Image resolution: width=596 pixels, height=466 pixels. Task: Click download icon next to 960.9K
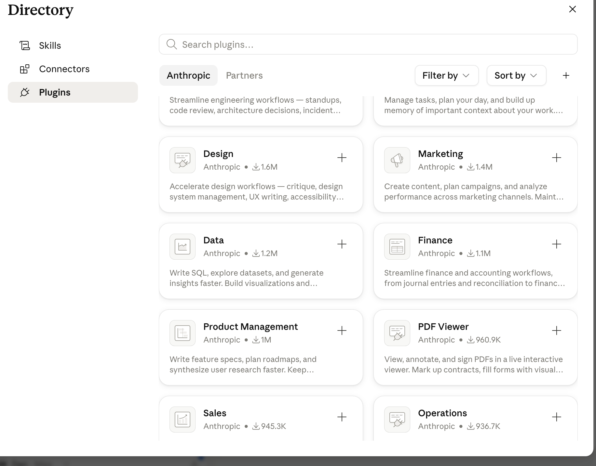pos(471,340)
